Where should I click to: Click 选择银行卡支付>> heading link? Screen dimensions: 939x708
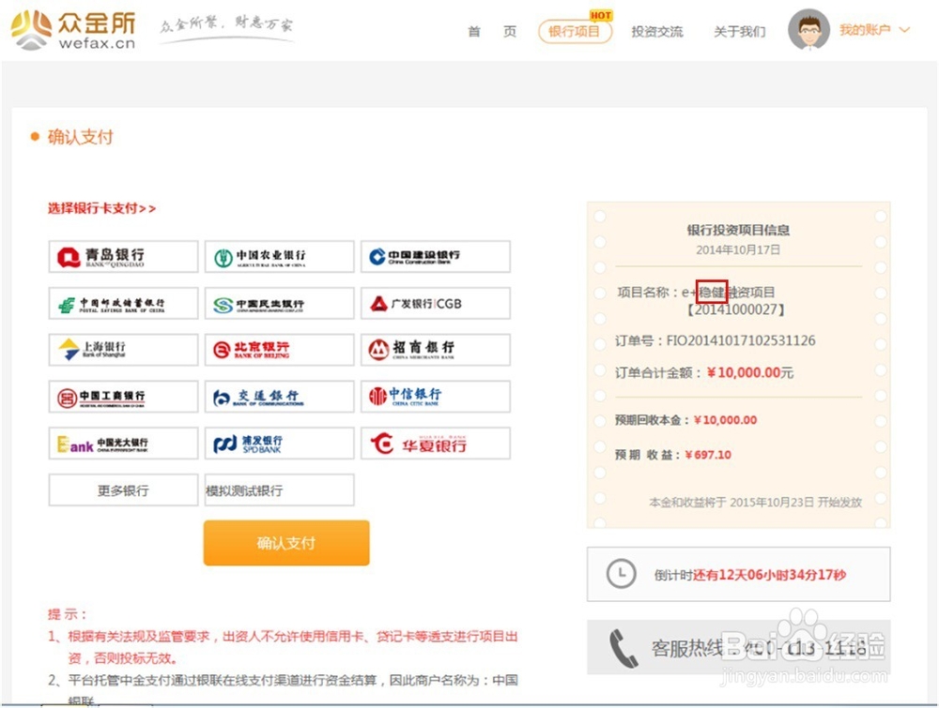coord(101,208)
